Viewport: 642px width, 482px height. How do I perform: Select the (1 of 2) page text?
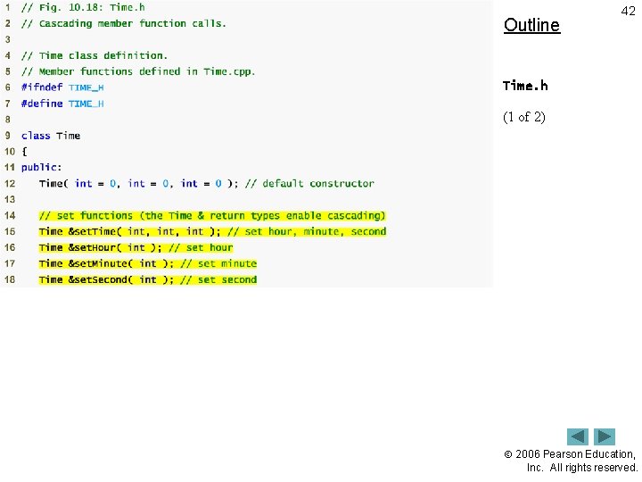pyautogui.click(x=524, y=117)
